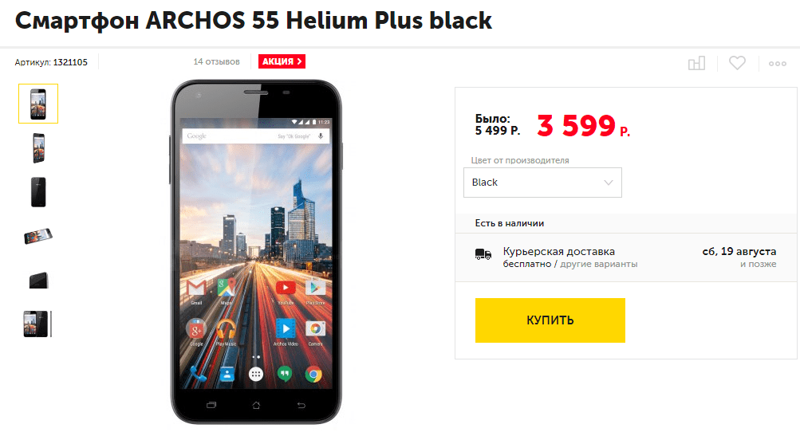This screenshot has height=432, width=800.
Task: Select the fifth corner close-up thumbnail
Action: 38,280
